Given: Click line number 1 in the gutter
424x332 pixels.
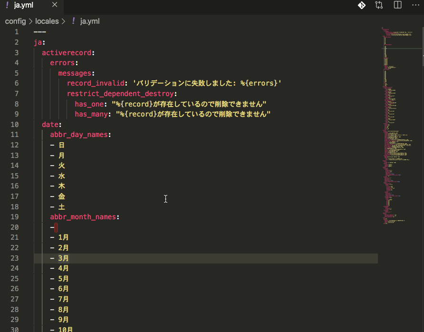Looking at the screenshot, I should (x=17, y=32).
